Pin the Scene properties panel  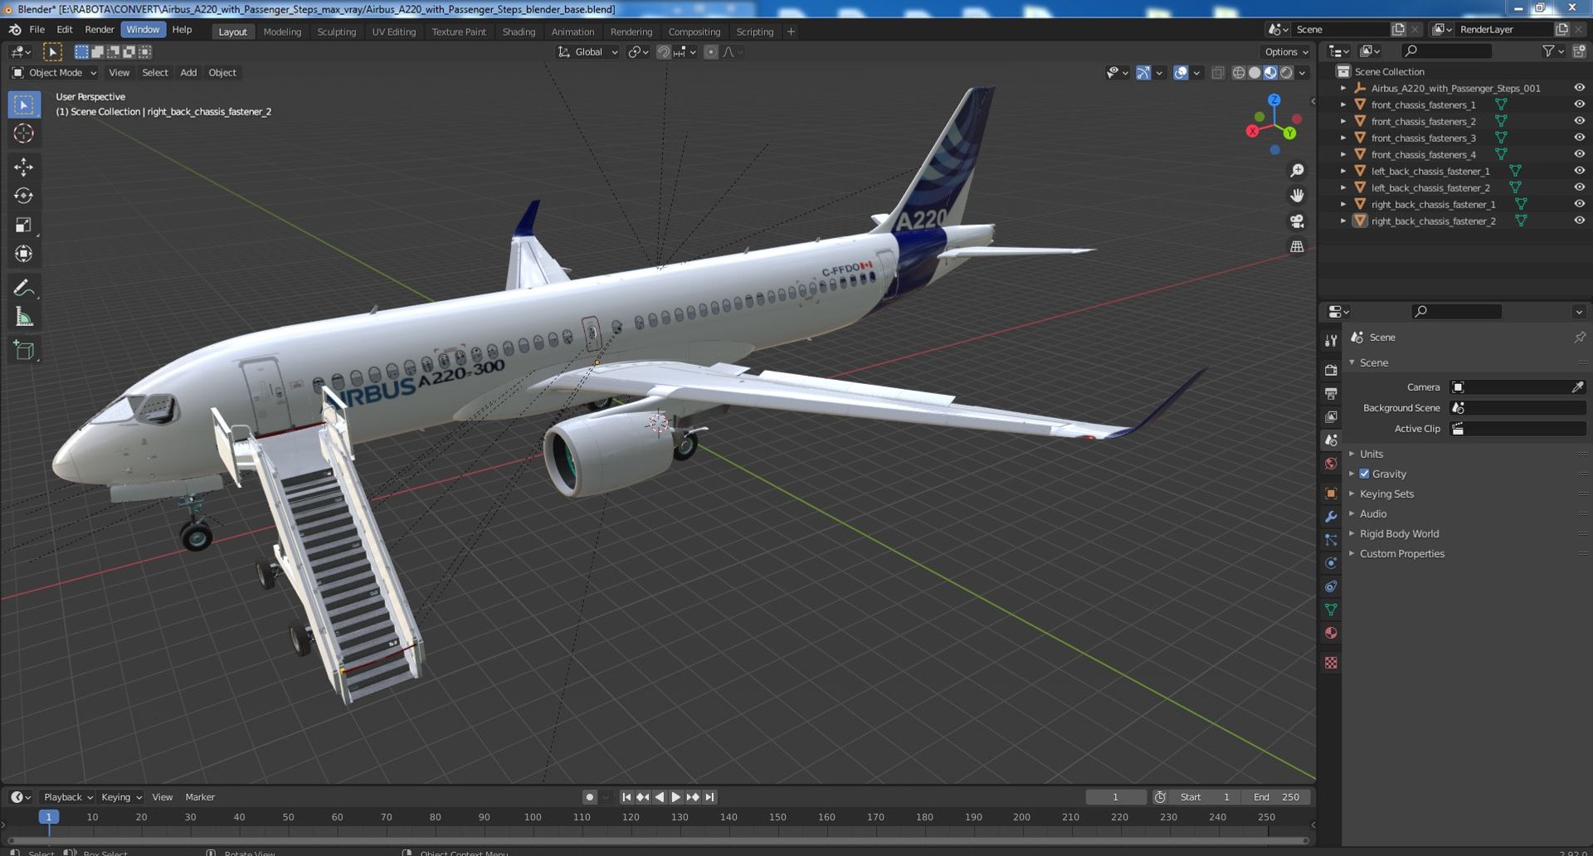coord(1579,338)
